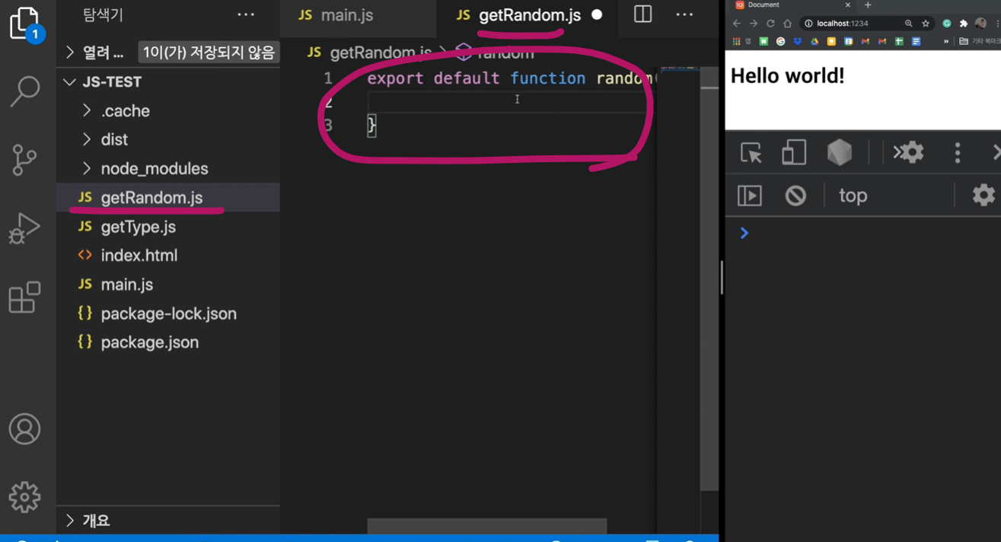
Task: Collapse the JS-TEST folder section
Action: tap(168, 81)
